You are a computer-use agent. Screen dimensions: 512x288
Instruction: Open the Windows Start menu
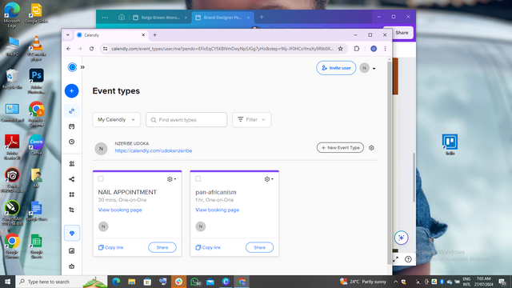pos(7,282)
